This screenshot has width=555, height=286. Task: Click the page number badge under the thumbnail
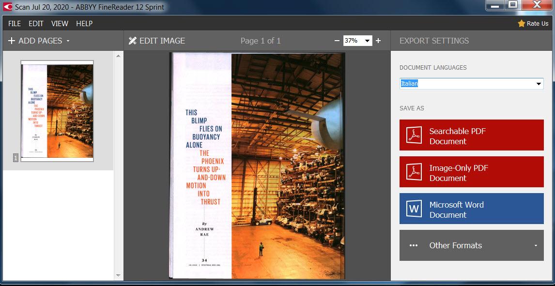coord(15,158)
